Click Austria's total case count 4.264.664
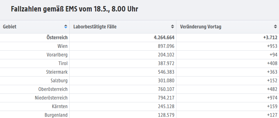The image size is (279, 118). 164,38
